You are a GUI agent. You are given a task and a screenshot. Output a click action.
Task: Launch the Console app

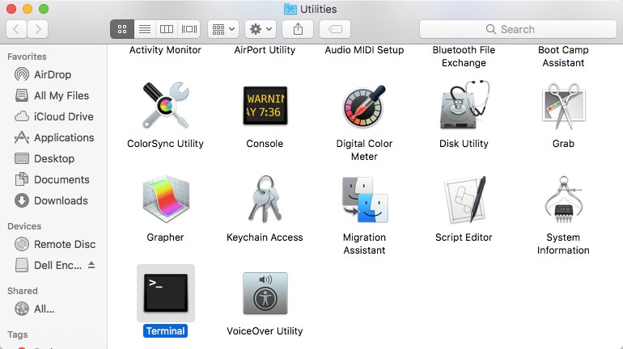tap(265, 107)
